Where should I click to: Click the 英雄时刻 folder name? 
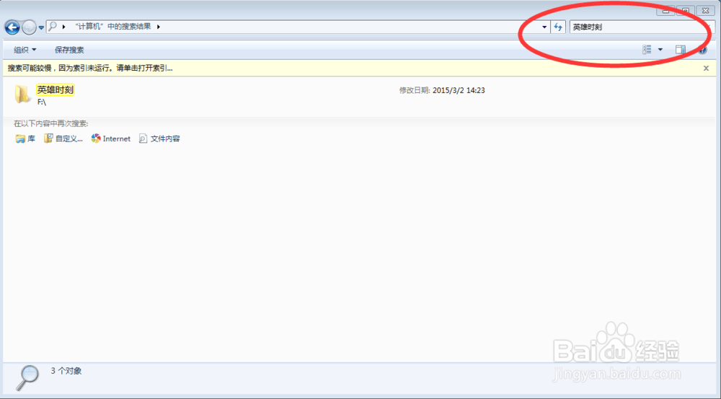point(56,89)
